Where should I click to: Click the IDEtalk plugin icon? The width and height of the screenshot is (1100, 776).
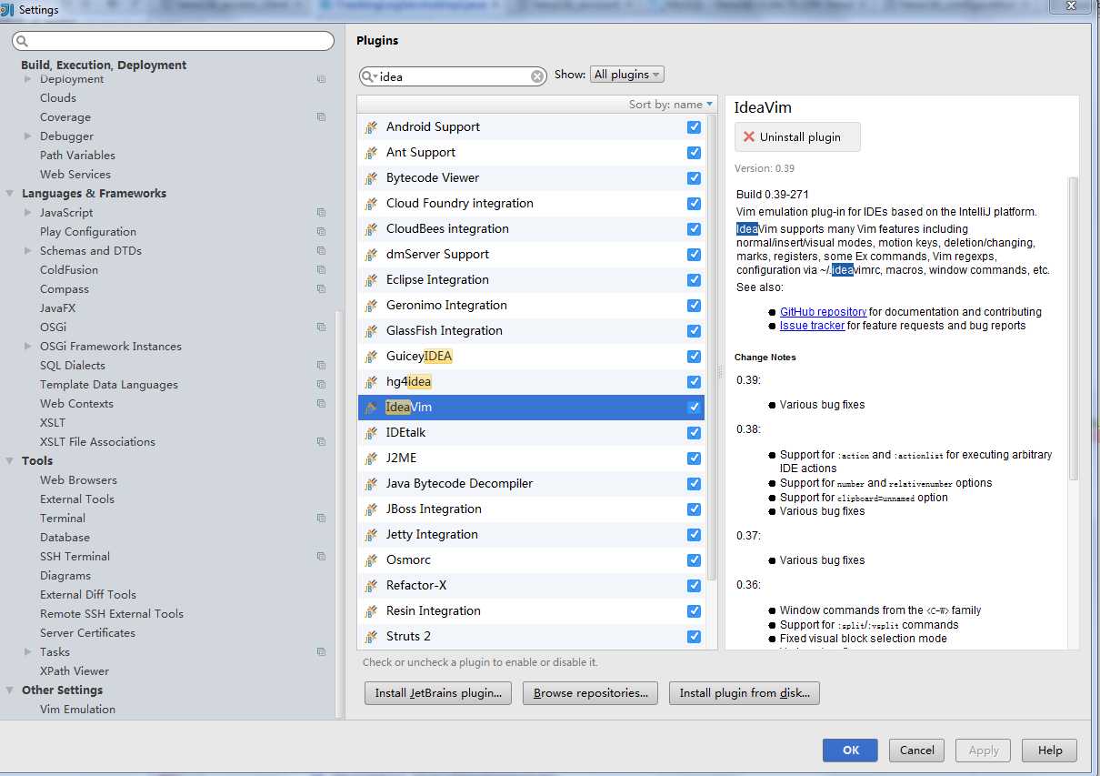pos(371,433)
